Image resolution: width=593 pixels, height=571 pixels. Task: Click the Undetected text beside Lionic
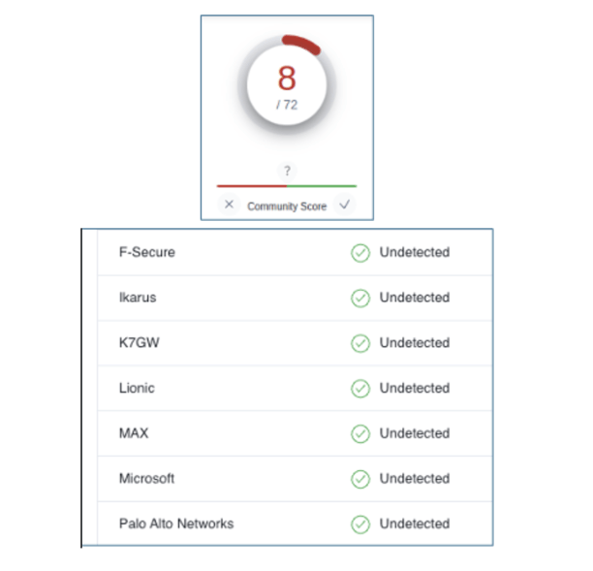pyautogui.click(x=415, y=388)
